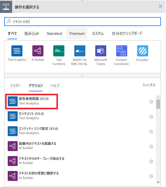The height and width of the screenshot is (187, 166).
Task: Choose the AI Builder connector icon
Action: (x=38, y=51)
